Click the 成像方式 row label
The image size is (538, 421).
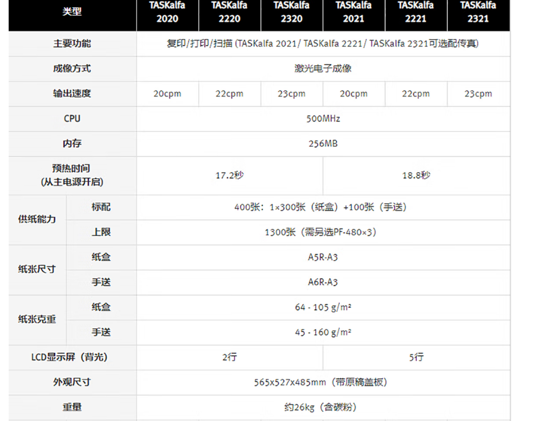tap(72, 69)
